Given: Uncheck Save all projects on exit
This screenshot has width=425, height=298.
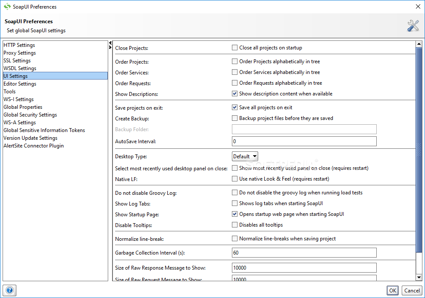Looking at the screenshot, I should 235,108.
